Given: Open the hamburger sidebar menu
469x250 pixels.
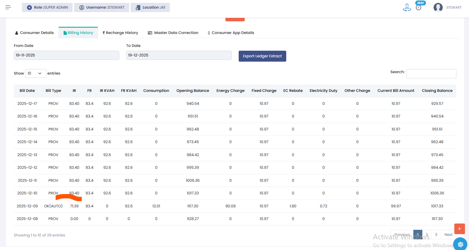Looking at the screenshot, I should [8, 7].
